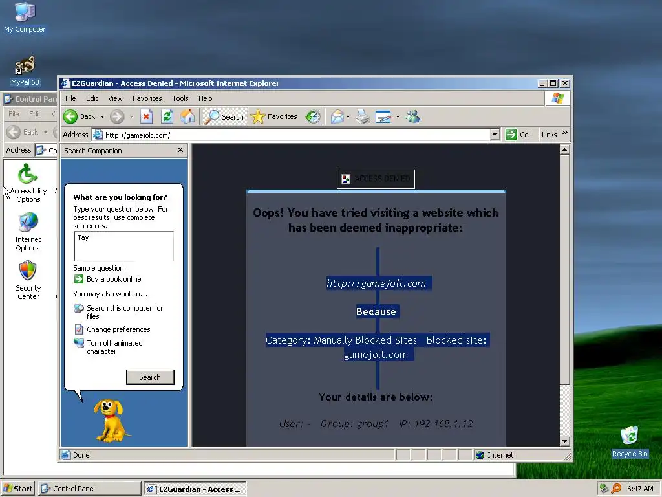This screenshot has width=662, height=497.
Task: Expand the Links toolbar chevron
Action: coord(565,133)
